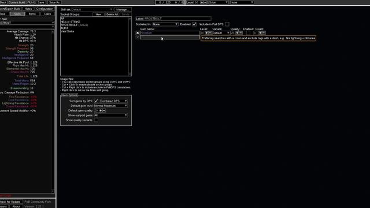This screenshot has height=208, width=370.
Task: Click the About button
Action: click(16, 207)
